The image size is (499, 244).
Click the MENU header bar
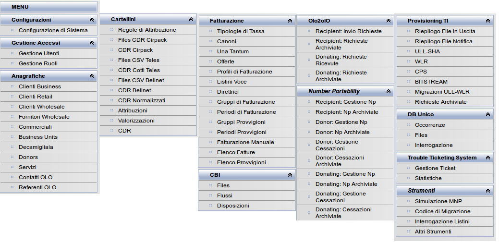pos(49,7)
